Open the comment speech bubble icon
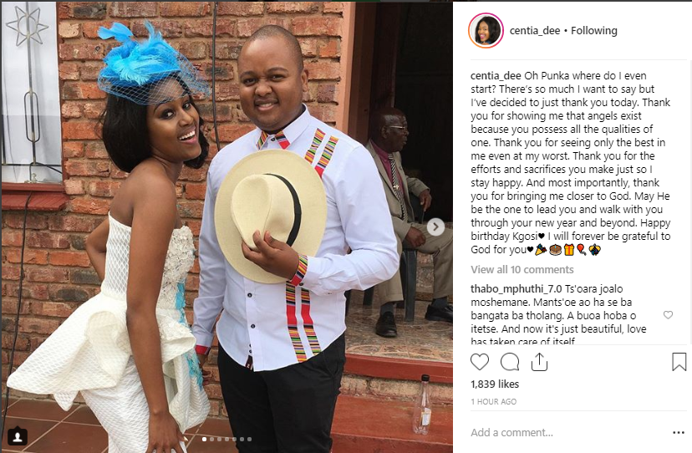This screenshot has height=453, width=692. point(509,362)
